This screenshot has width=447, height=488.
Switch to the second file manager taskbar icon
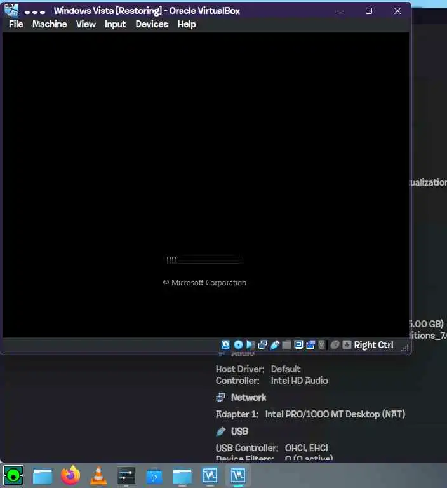[182, 476]
